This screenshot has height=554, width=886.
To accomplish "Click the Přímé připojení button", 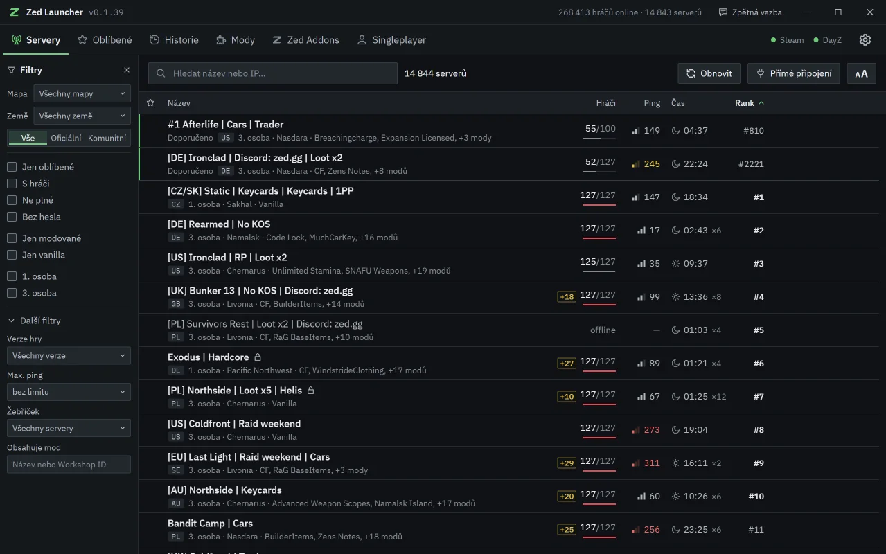I will 794,73.
